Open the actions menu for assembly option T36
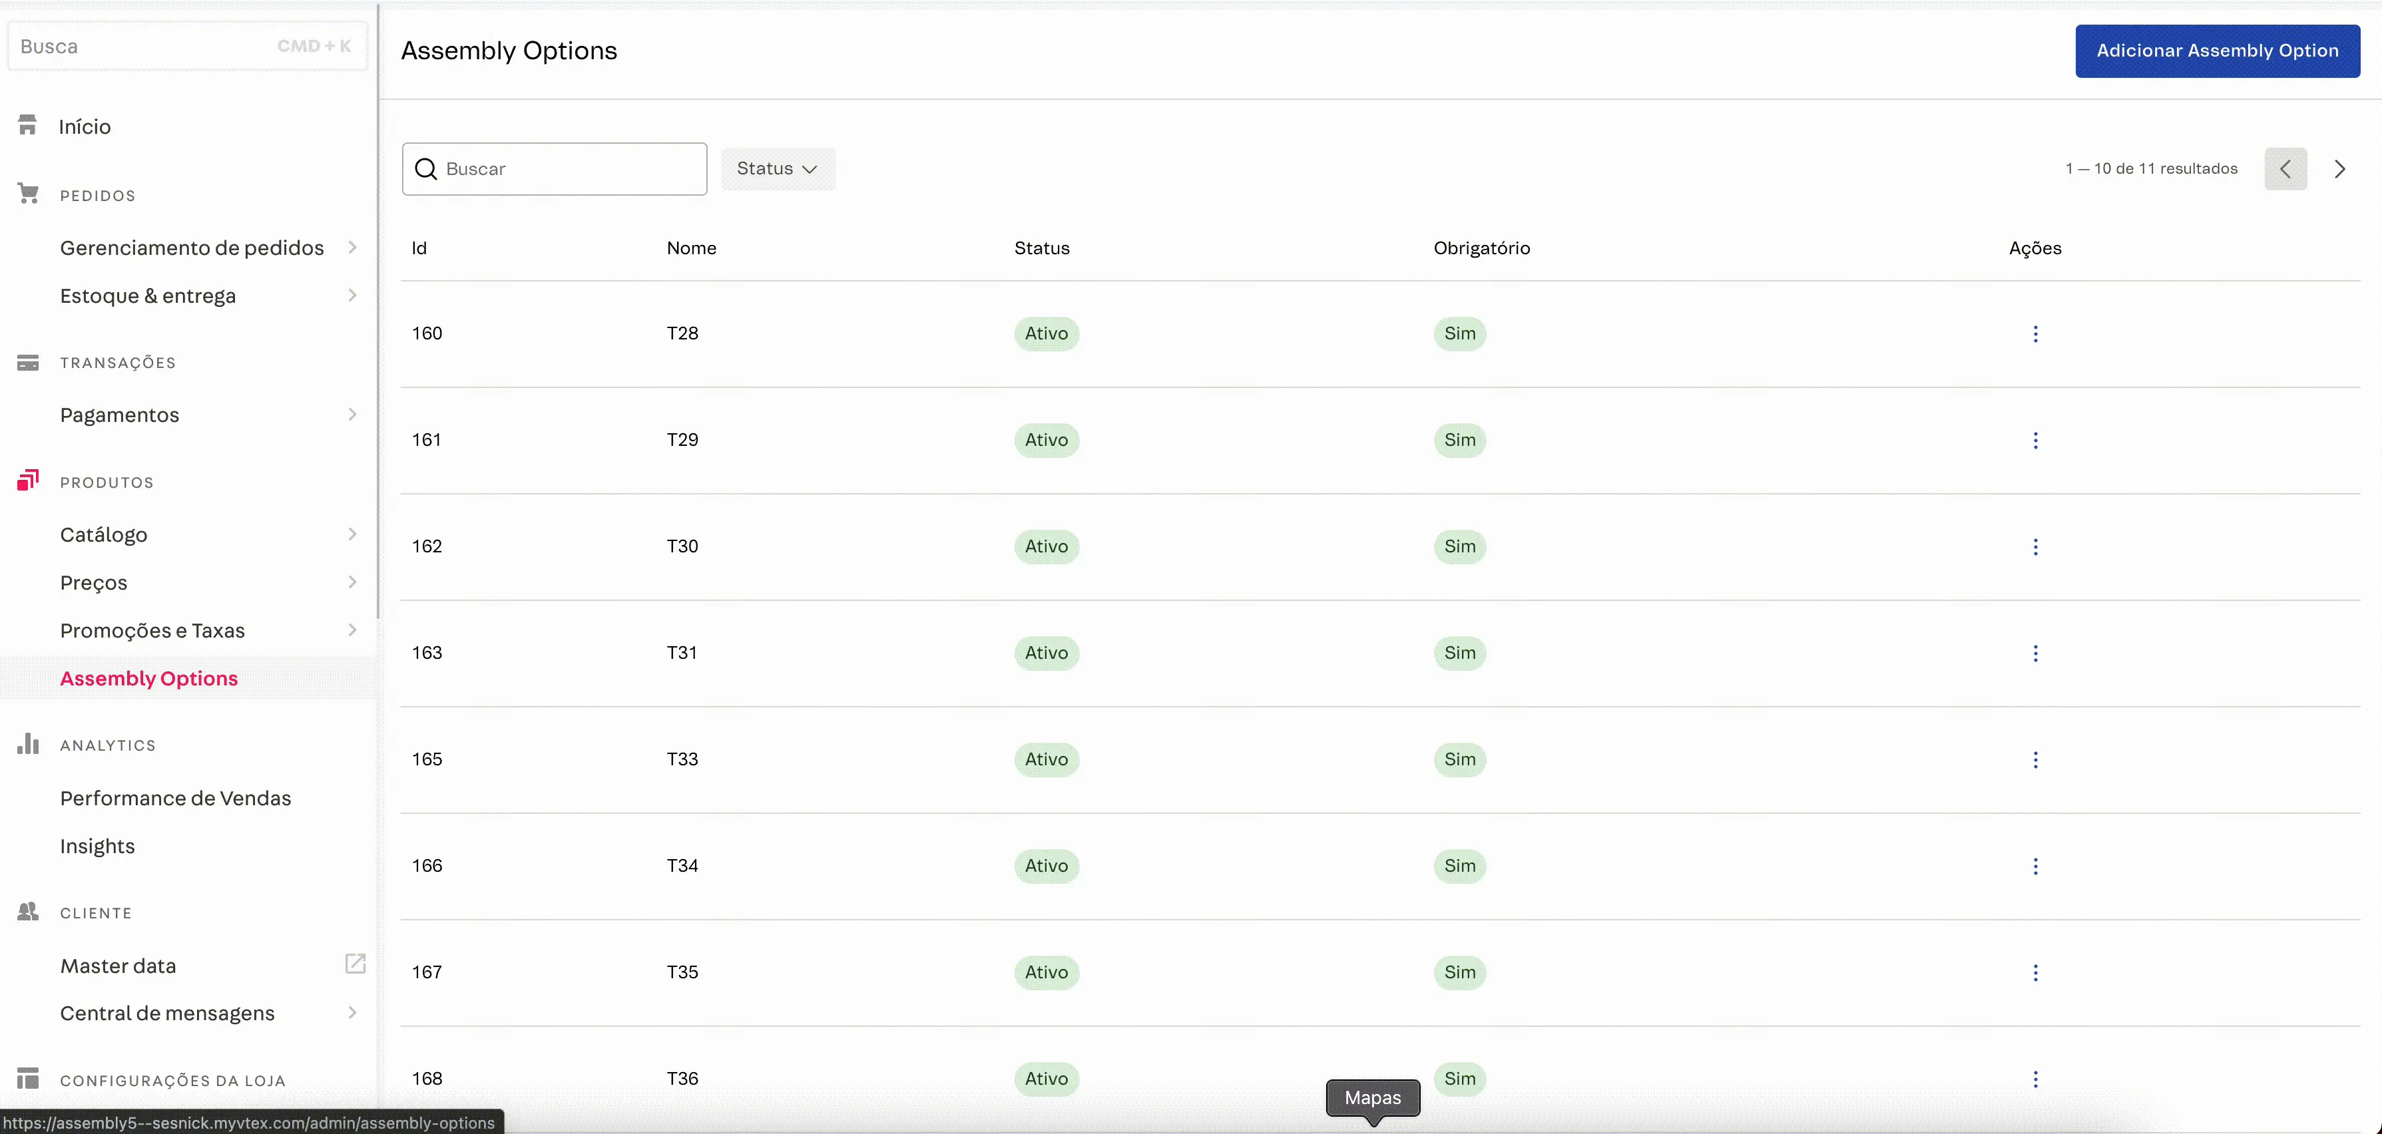Screen dimensions: 2382x1134 click(x=2035, y=1079)
